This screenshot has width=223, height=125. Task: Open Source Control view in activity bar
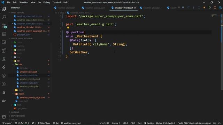coord(4,26)
